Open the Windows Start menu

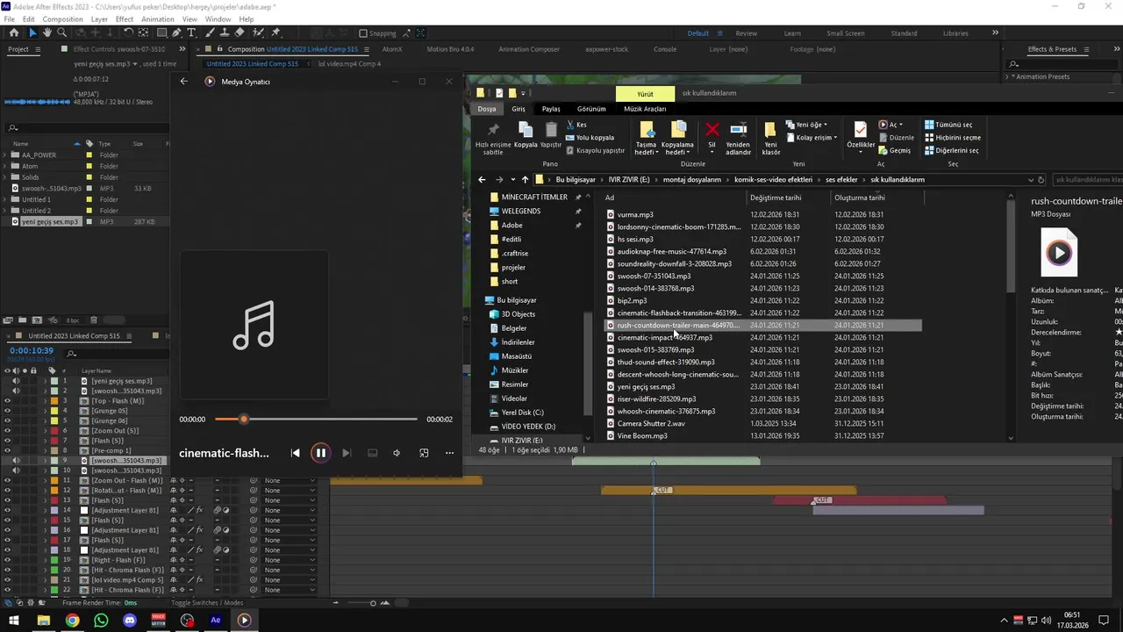click(14, 621)
